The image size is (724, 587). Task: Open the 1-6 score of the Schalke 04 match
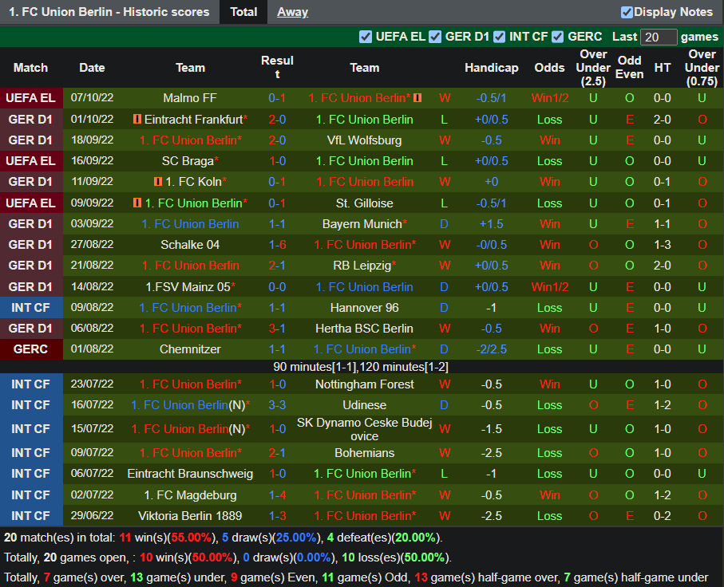point(277,245)
